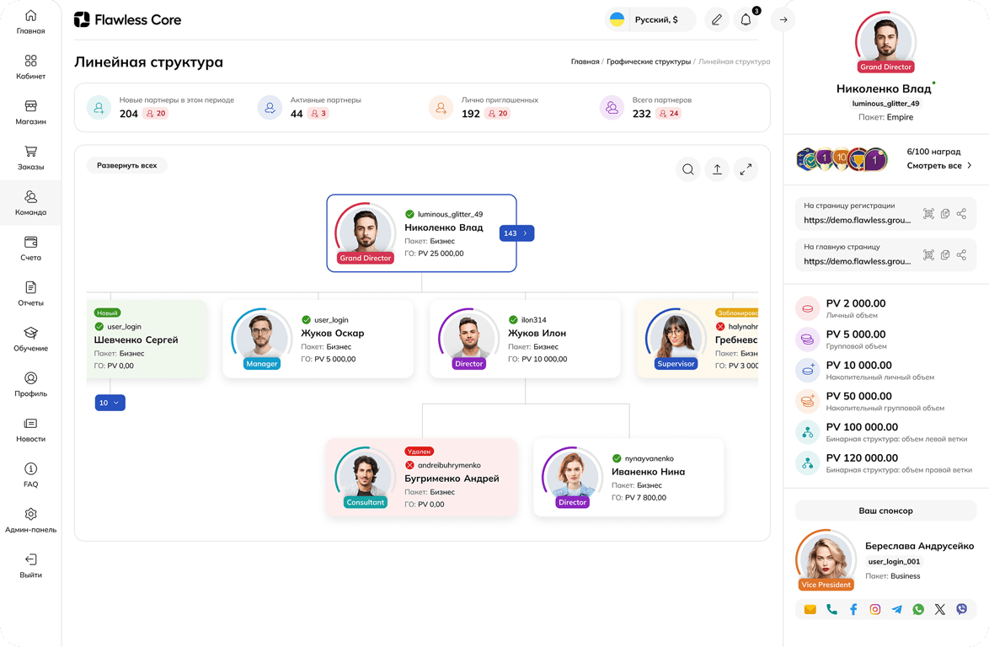Expand the 143 partners button
This screenshot has width=989, height=647.
pos(516,233)
